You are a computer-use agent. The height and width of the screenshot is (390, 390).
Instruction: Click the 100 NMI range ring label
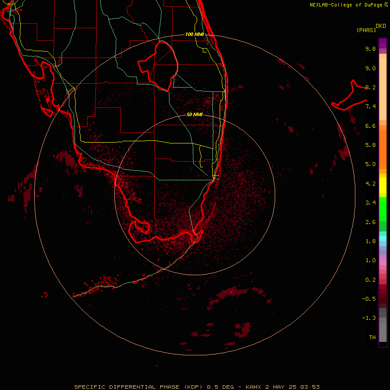coord(195,34)
